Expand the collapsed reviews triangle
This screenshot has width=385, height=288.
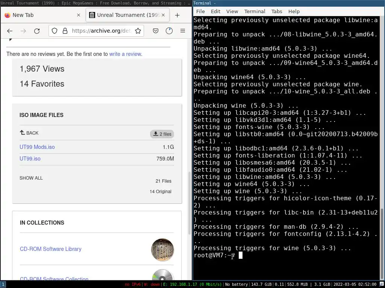click(x=10, y=39)
